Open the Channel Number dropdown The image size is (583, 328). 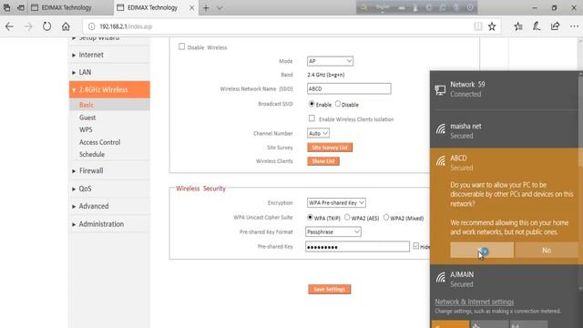[318, 133]
